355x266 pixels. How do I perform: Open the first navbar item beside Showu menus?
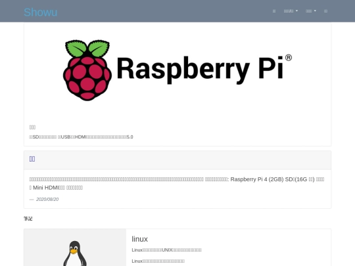[274, 11]
